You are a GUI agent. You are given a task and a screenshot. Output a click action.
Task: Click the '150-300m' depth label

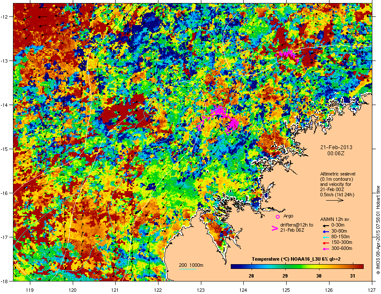[342, 242]
